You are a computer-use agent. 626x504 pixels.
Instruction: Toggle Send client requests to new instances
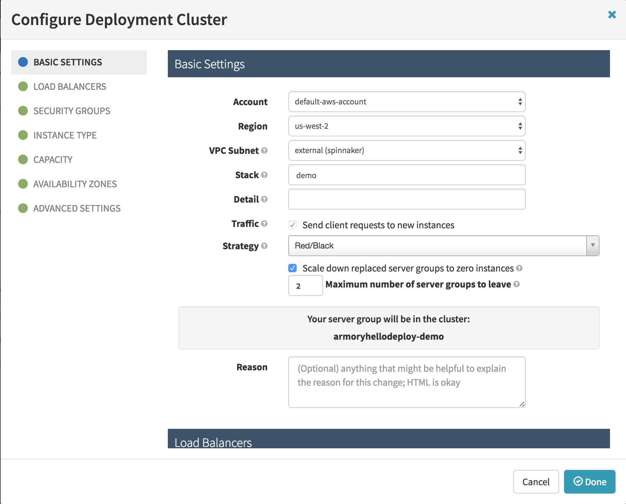click(292, 225)
